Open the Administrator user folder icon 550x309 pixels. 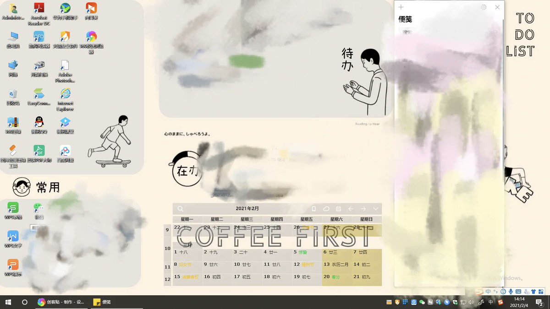13,11
